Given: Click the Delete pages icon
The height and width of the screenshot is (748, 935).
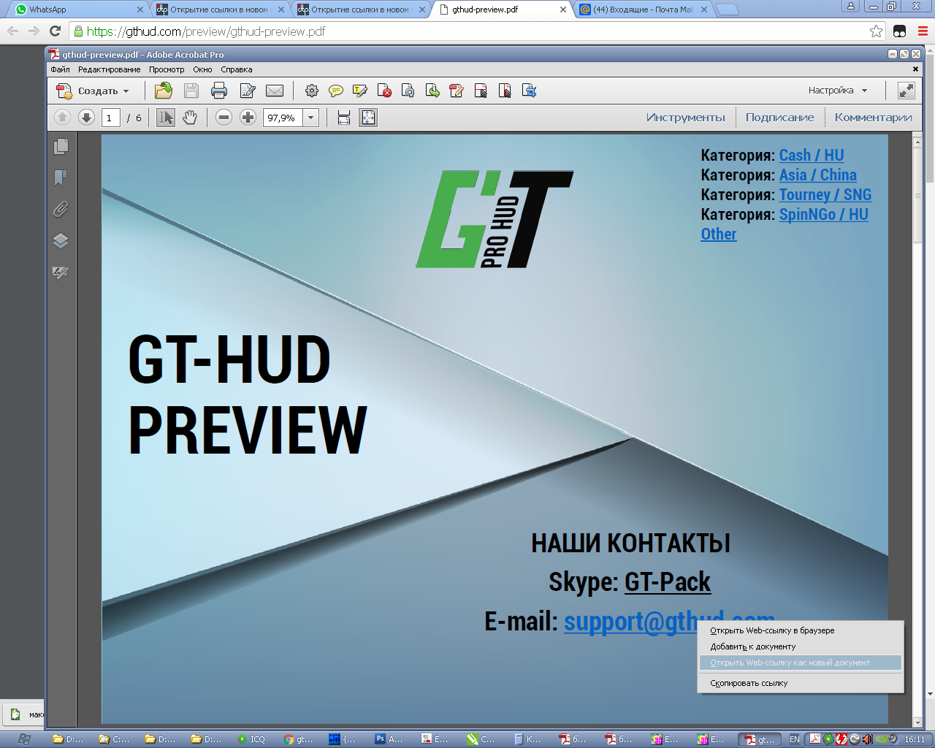Looking at the screenshot, I should (x=384, y=91).
